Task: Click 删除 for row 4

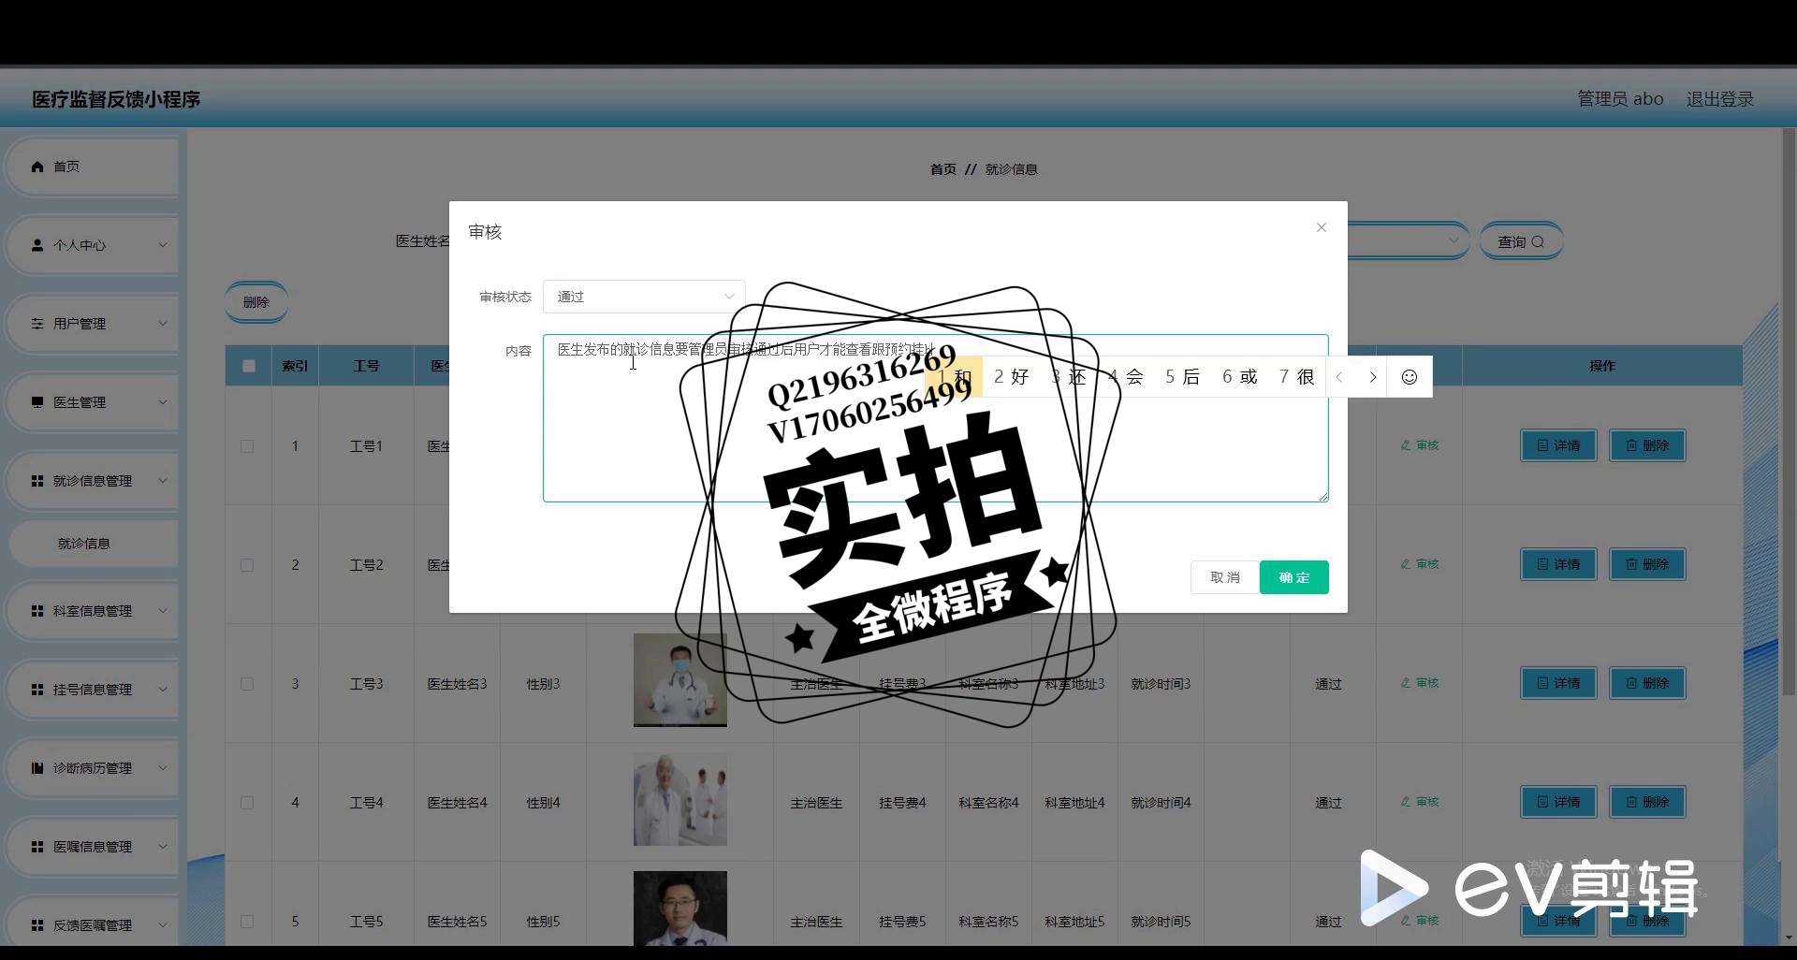Action: pos(1647,802)
